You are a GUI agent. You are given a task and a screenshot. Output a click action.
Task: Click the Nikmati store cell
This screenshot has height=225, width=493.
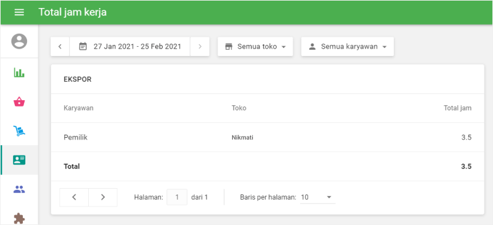pyautogui.click(x=242, y=138)
